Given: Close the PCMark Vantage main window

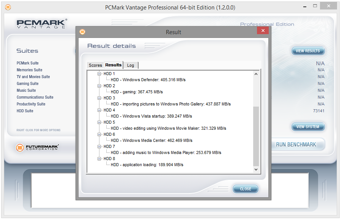Looking at the screenshot, I should [x=328, y=6].
